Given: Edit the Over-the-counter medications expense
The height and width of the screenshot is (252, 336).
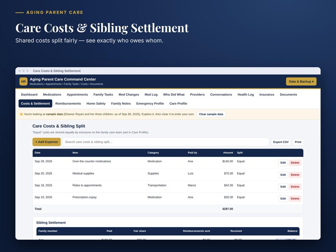Looking at the screenshot, I should point(283,163).
